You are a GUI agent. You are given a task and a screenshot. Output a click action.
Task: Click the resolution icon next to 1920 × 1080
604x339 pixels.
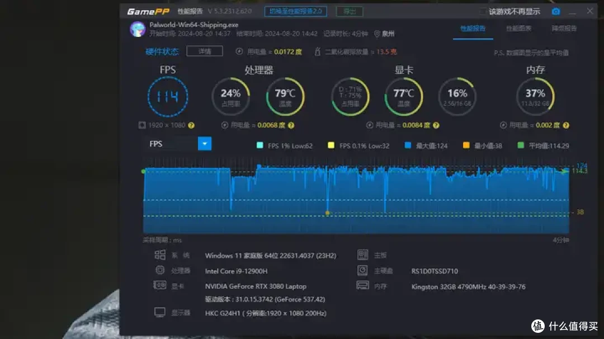142,125
